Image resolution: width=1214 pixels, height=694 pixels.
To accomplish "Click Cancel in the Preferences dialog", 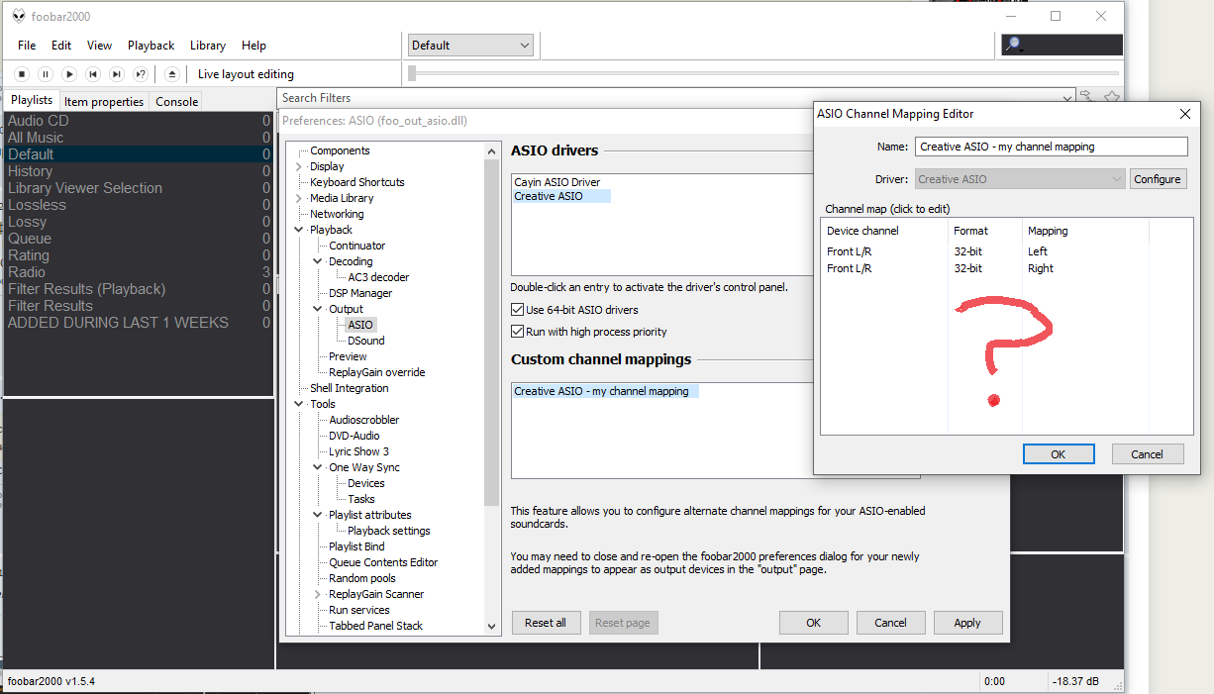I will (890, 623).
